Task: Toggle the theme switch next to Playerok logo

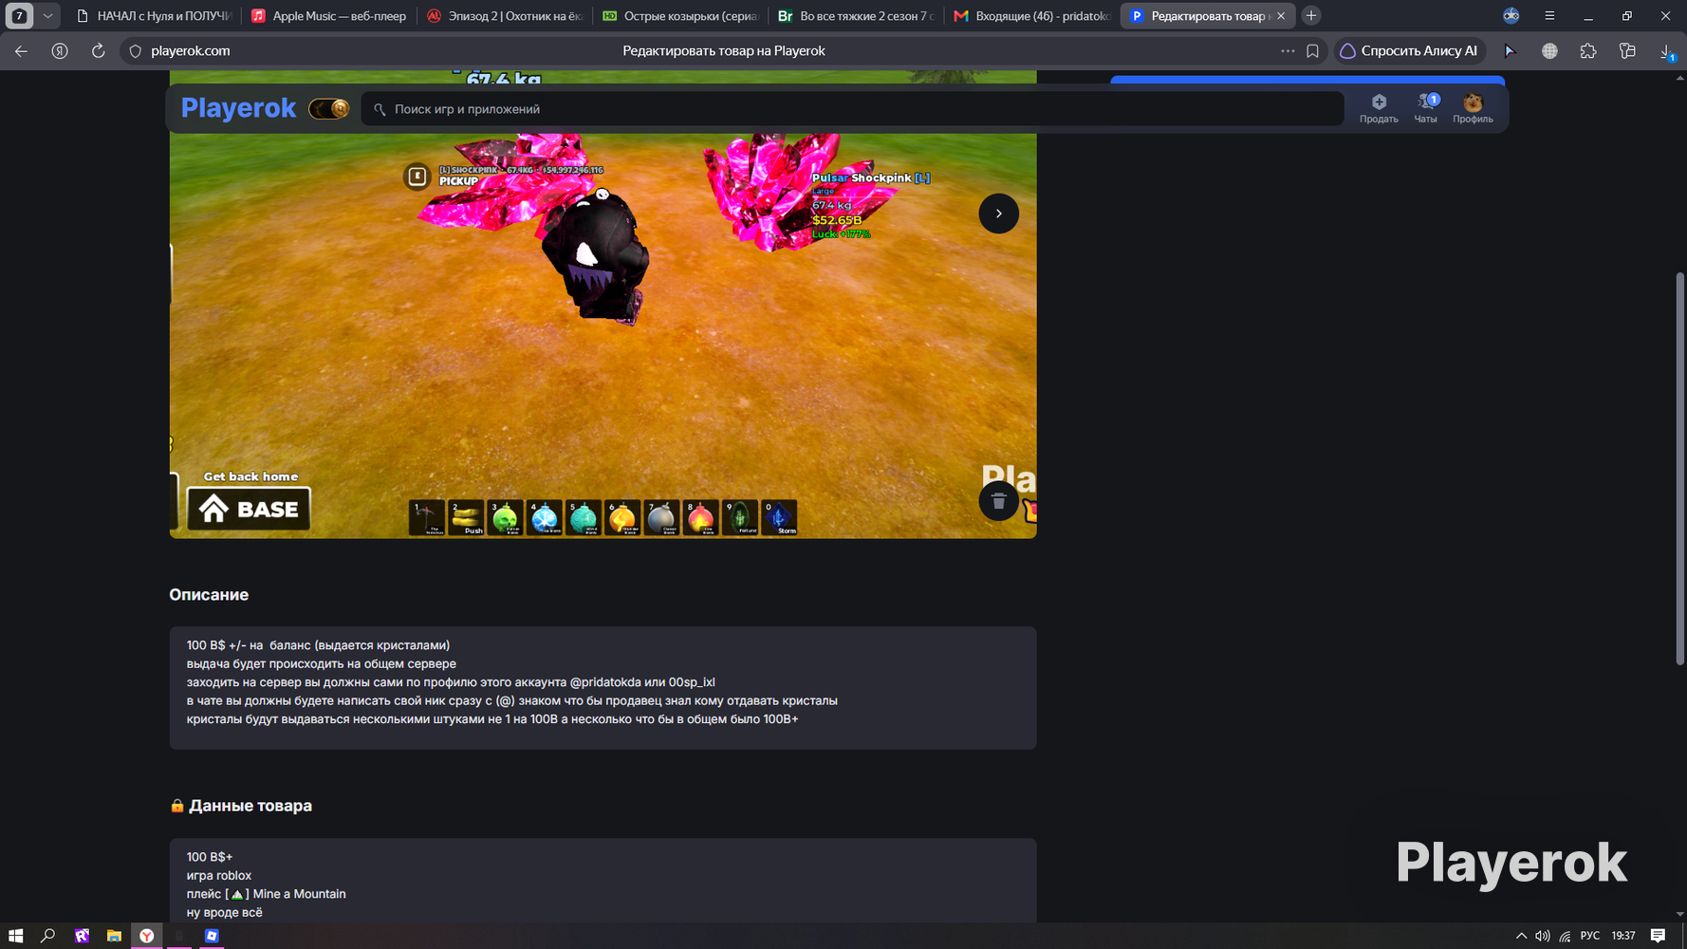Action: click(329, 109)
